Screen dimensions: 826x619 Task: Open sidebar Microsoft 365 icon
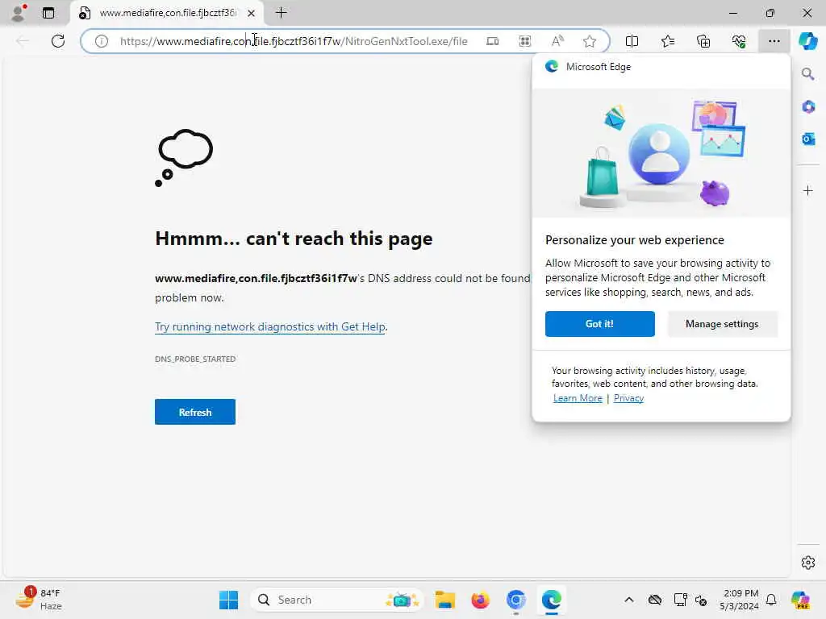pos(808,107)
